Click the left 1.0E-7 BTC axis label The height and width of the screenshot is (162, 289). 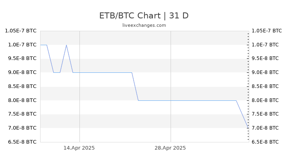click(x=22, y=45)
